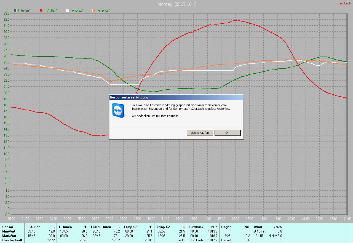Click the red T. Außen legend swatch
This screenshot has height=243, width=353.
(41, 10)
